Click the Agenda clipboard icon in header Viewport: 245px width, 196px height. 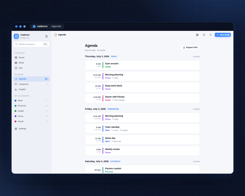[55, 35]
